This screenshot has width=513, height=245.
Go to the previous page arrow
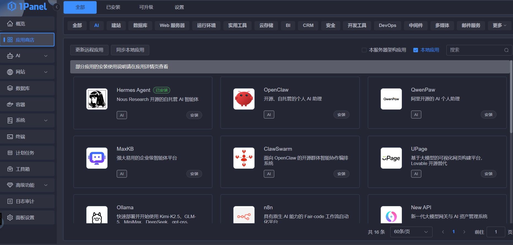(443, 232)
